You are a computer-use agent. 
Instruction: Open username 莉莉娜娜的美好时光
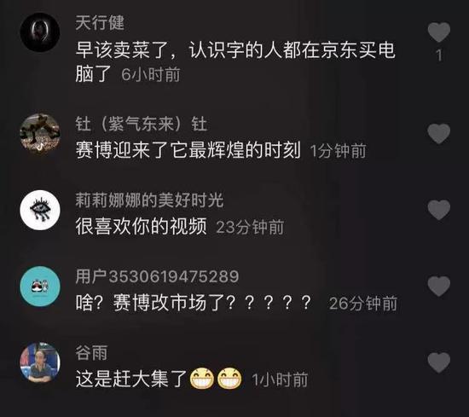(149, 200)
